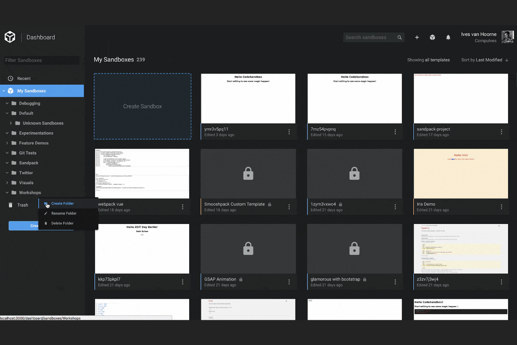Image resolution: width=517 pixels, height=345 pixels.
Task: Open the Iris Demo sandbox thumbnail
Action: pyautogui.click(x=461, y=174)
